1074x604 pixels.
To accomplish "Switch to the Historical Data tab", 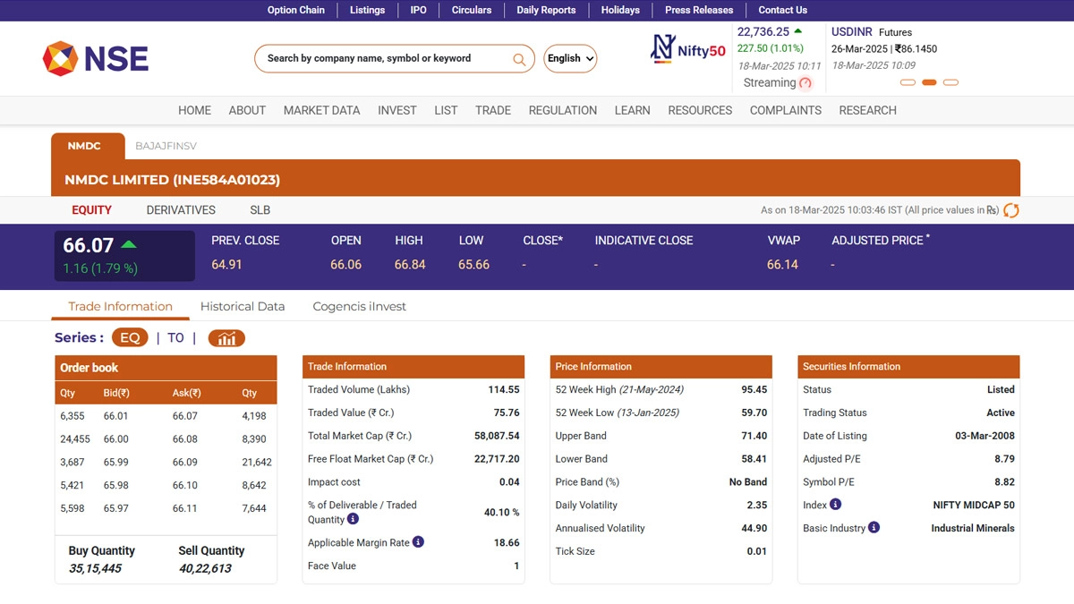I will coord(243,306).
